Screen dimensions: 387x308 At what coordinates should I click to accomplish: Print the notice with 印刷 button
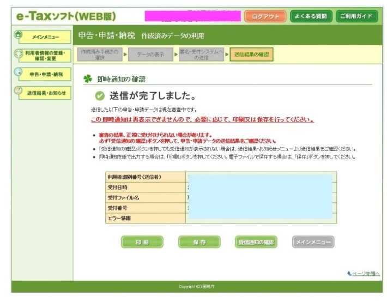tap(142, 242)
